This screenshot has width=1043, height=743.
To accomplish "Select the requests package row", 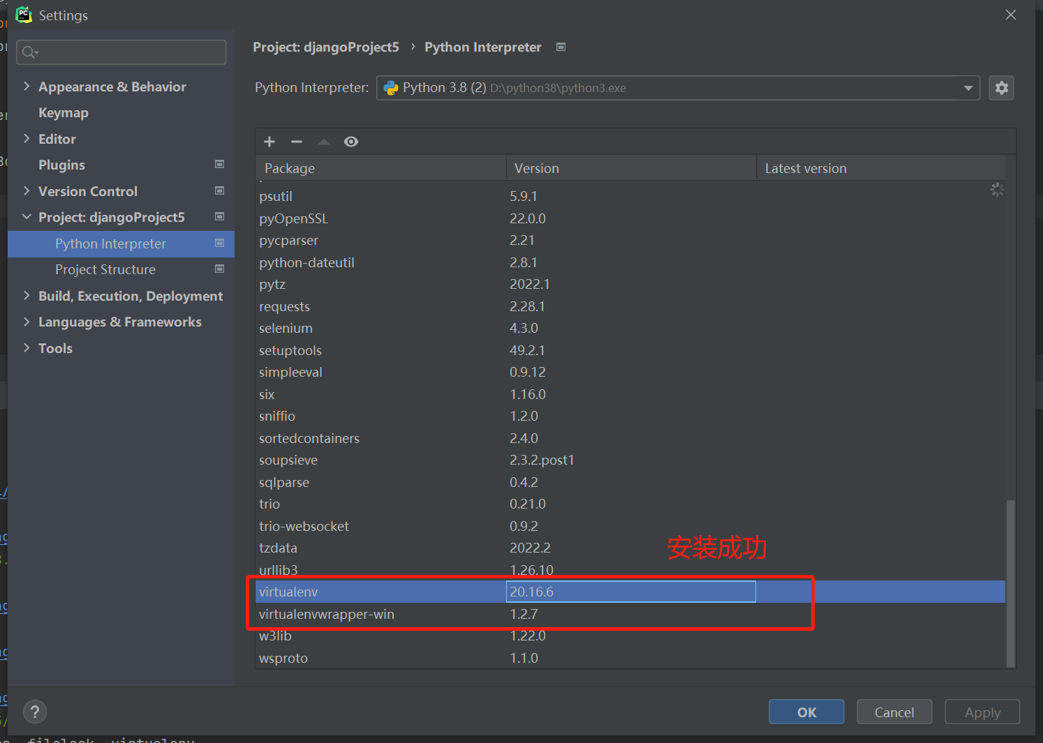I will 630,306.
